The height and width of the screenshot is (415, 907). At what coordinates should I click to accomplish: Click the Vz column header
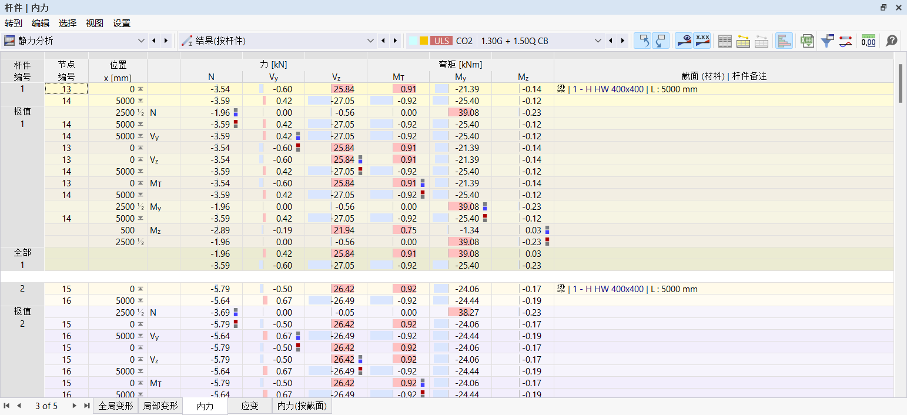click(x=336, y=76)
